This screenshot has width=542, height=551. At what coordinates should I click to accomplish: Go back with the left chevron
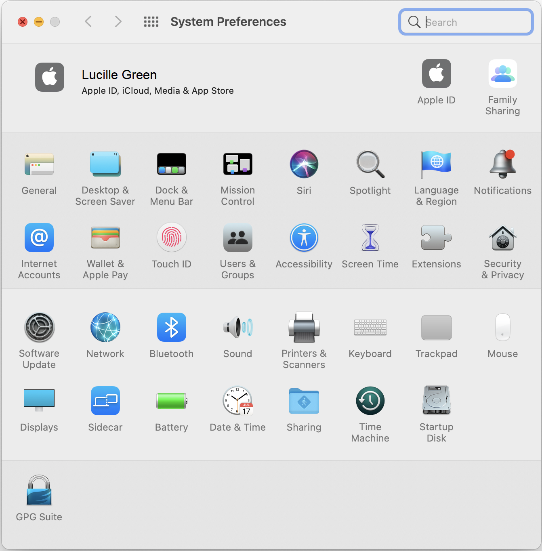[88, 21]
